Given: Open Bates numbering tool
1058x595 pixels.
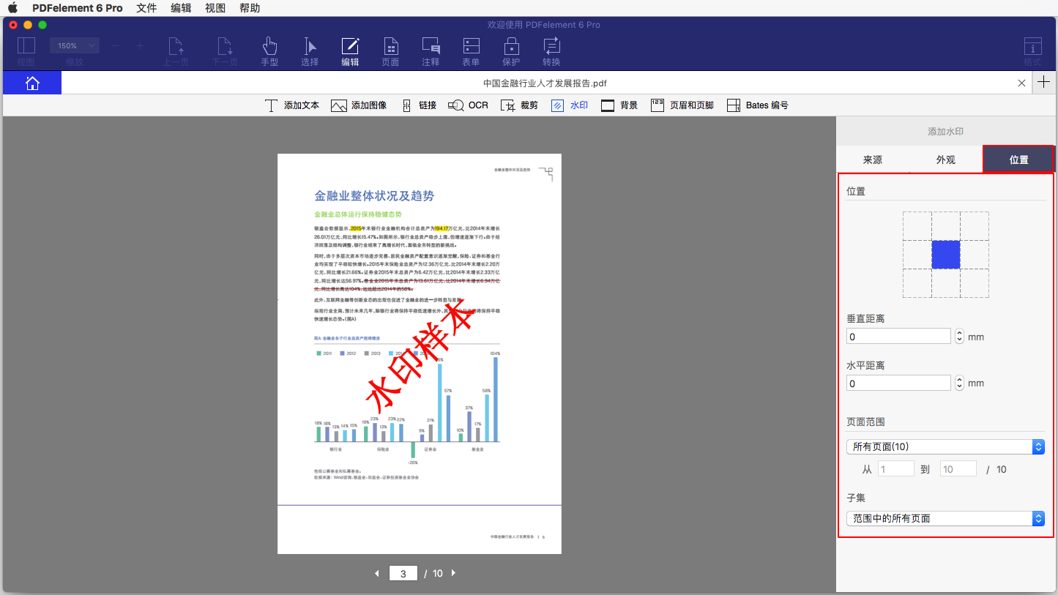Looking at the screenshot, I should point(758,105).
